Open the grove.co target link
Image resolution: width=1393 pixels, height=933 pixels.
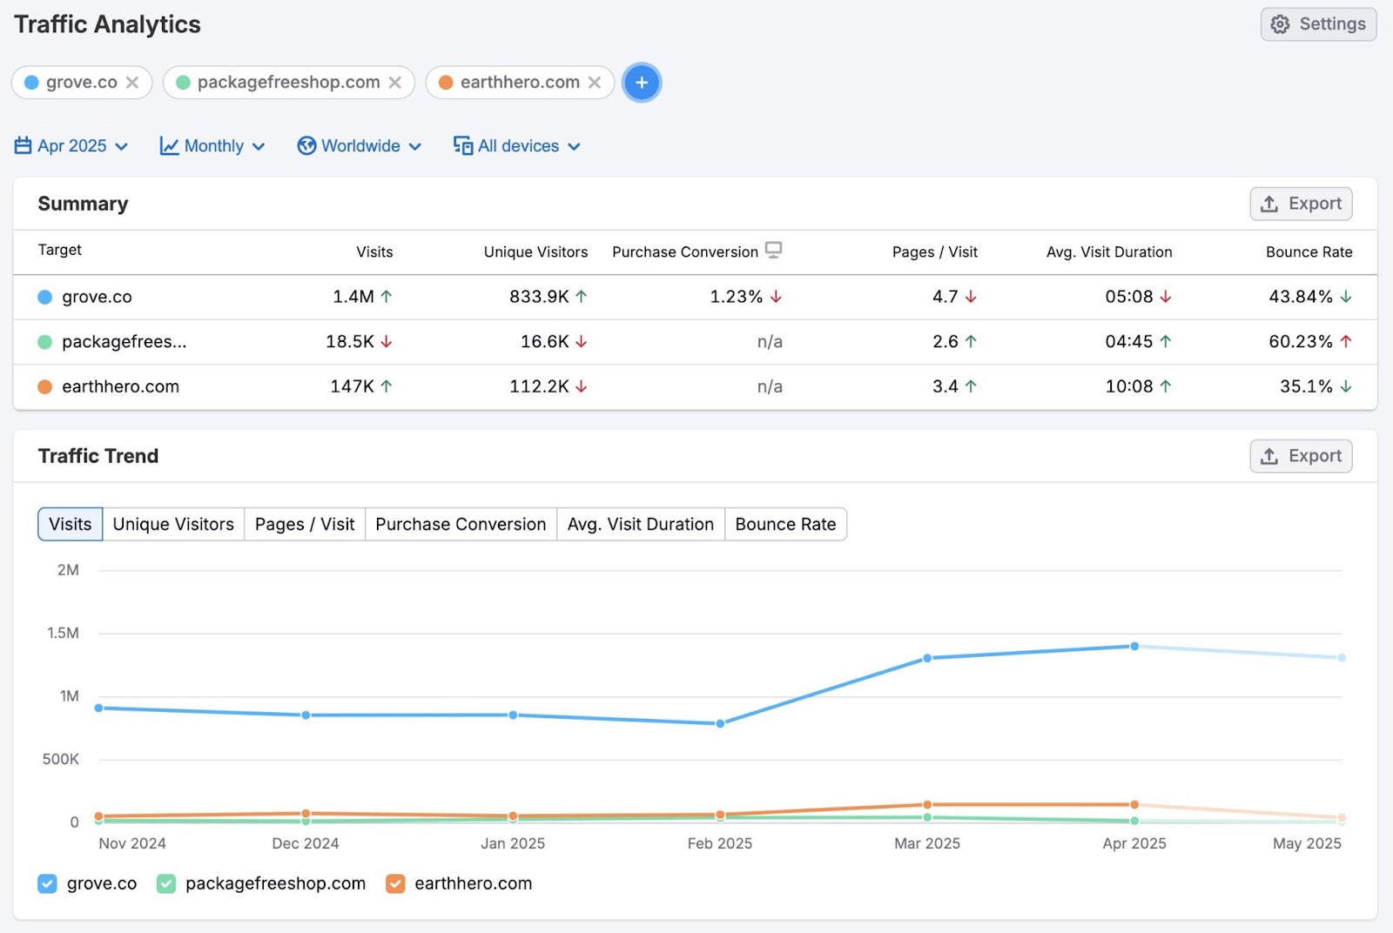pyautogui.click(x=97, y=297)
